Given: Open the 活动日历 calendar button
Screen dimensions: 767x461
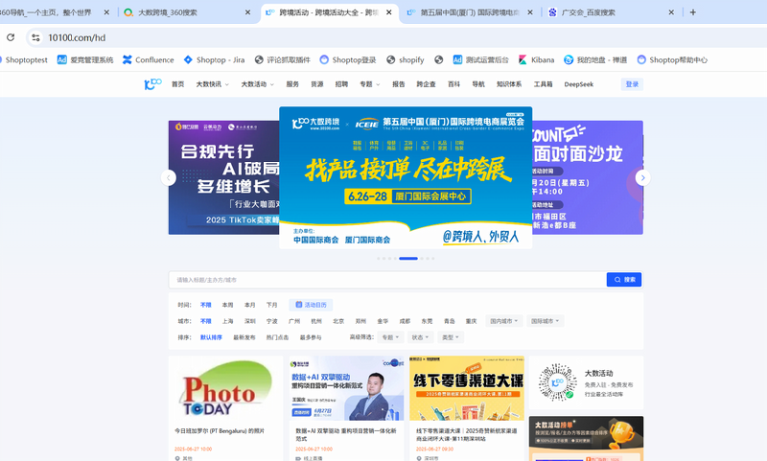Looking at the screenshot, I should pos(311,305).
